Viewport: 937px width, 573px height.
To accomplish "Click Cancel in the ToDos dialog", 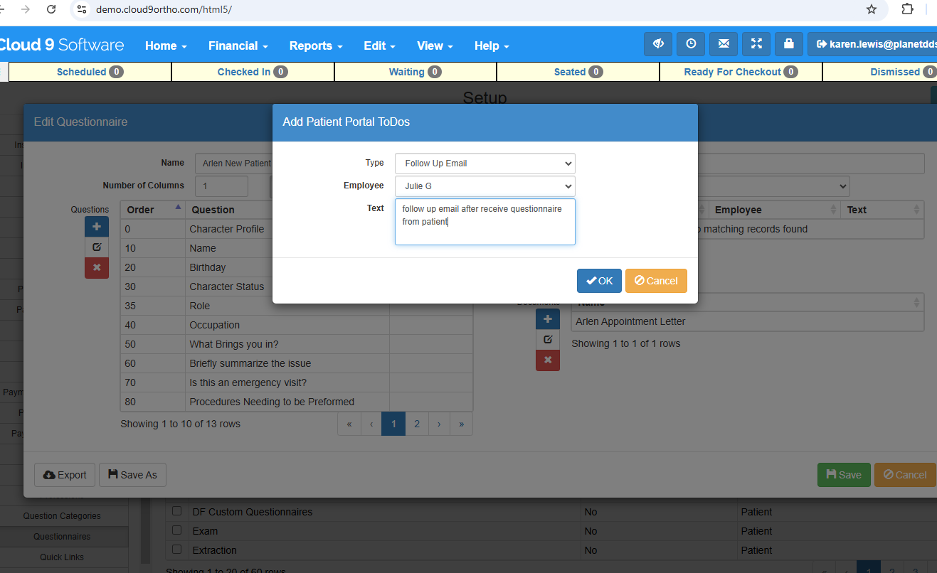I will (x=656, y=281).
